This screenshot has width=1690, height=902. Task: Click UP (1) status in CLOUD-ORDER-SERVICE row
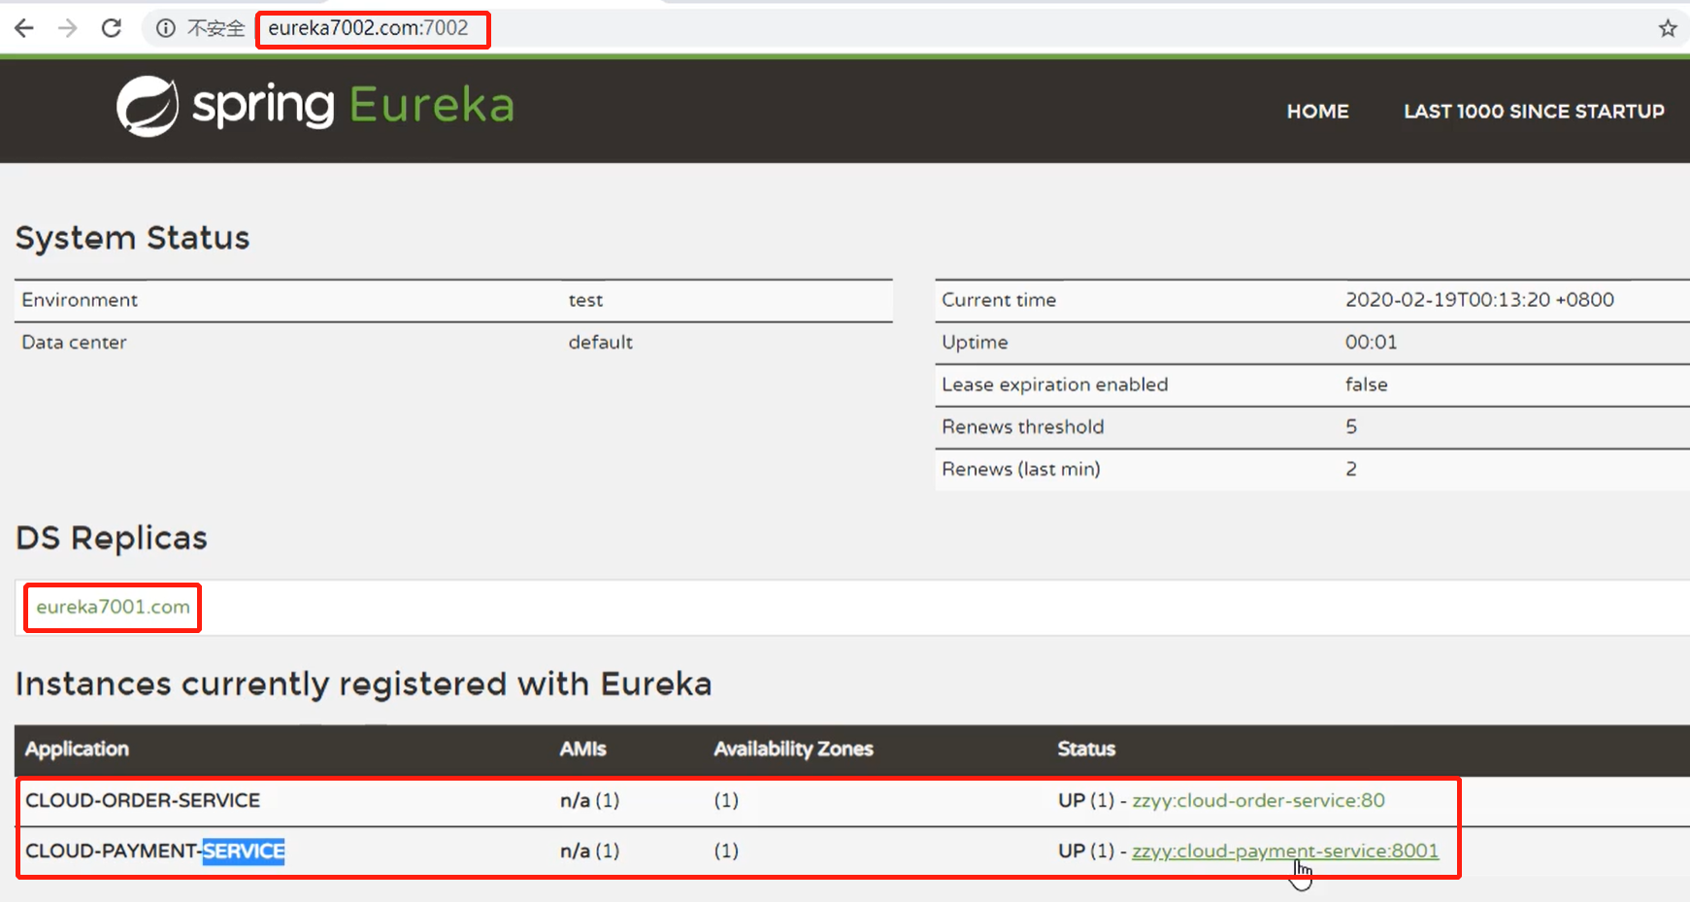[1086, 800]
